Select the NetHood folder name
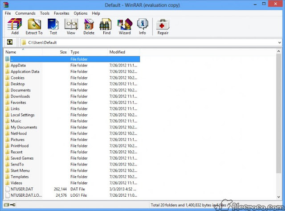This screenshot has width=285, height=211. (19, 133)
